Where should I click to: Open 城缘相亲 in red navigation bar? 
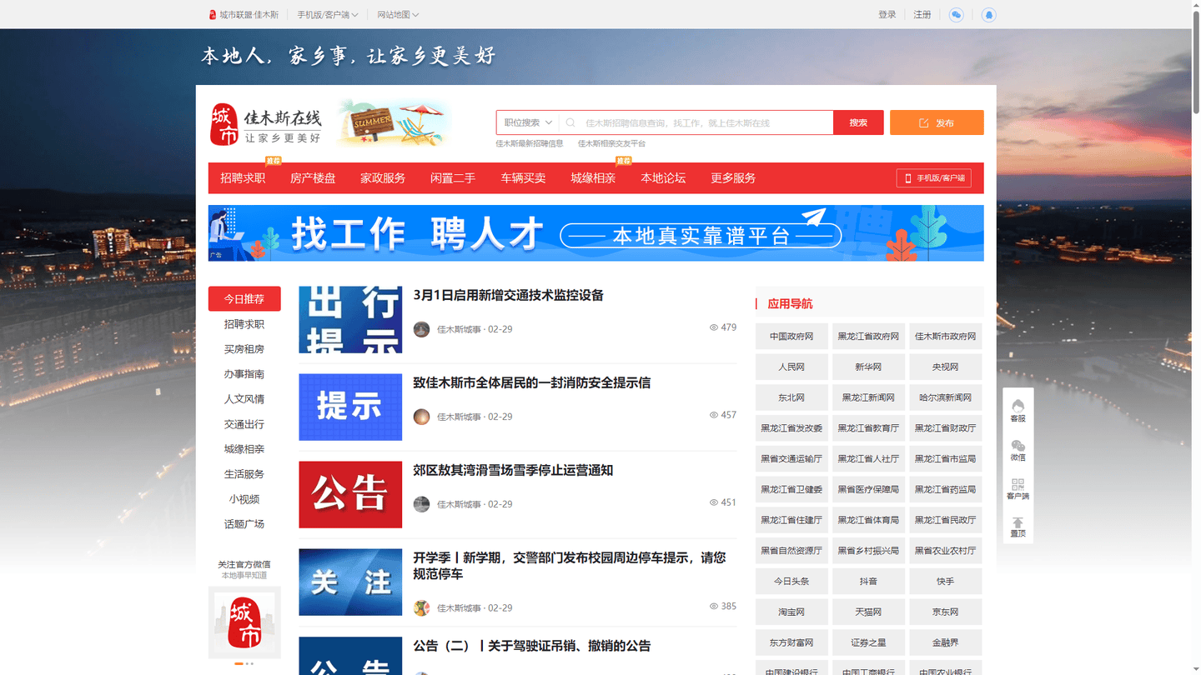tap(593, 178)
